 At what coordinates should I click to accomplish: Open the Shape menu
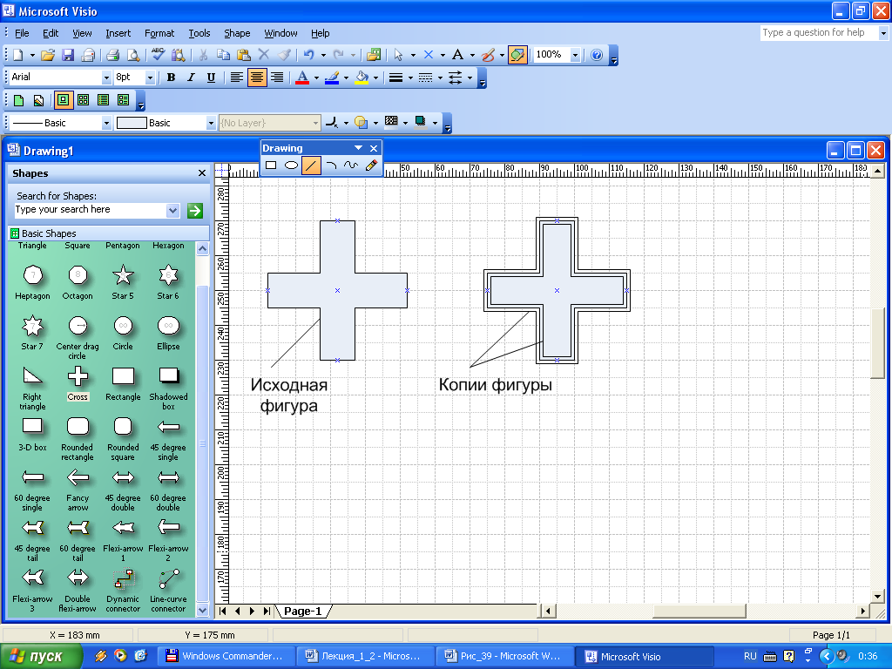coord(237,33)
